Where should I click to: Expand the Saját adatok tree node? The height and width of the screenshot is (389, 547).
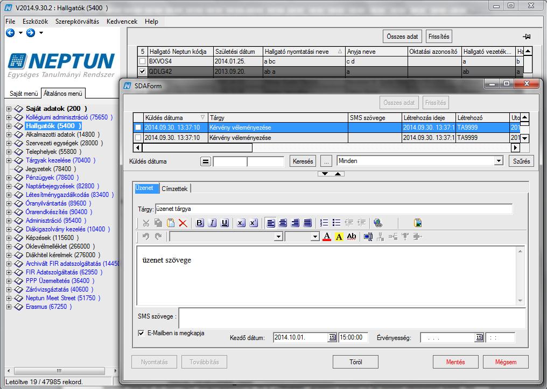click(x=9, y=109)
